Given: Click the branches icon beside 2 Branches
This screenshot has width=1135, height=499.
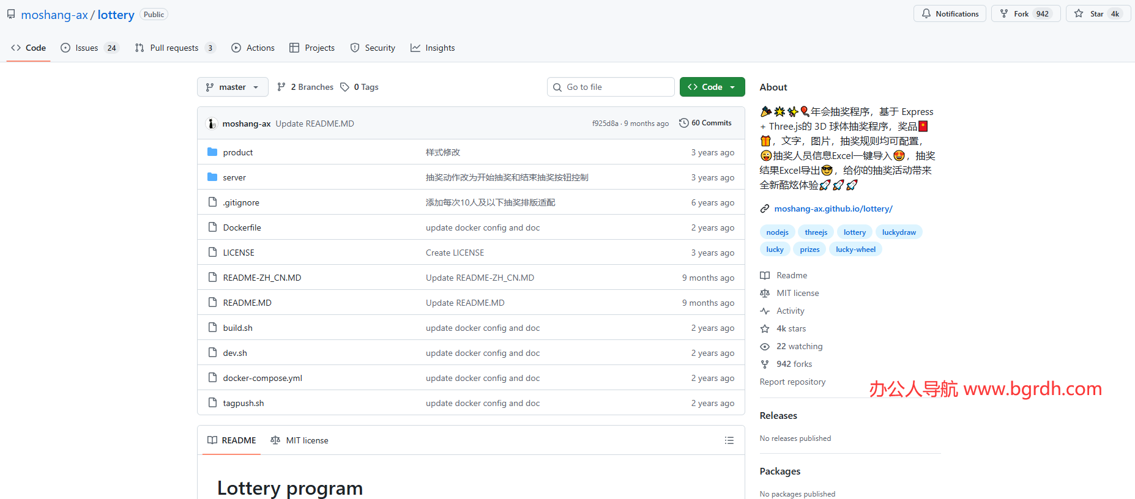Looking at the screenshot, I should 281,87.
